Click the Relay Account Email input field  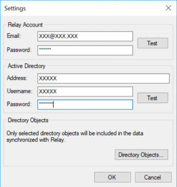[x=85, y=36]
